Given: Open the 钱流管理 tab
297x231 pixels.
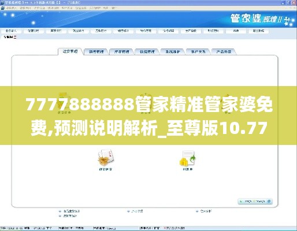Looking at the screenshot, I should [x=147, y=51].
